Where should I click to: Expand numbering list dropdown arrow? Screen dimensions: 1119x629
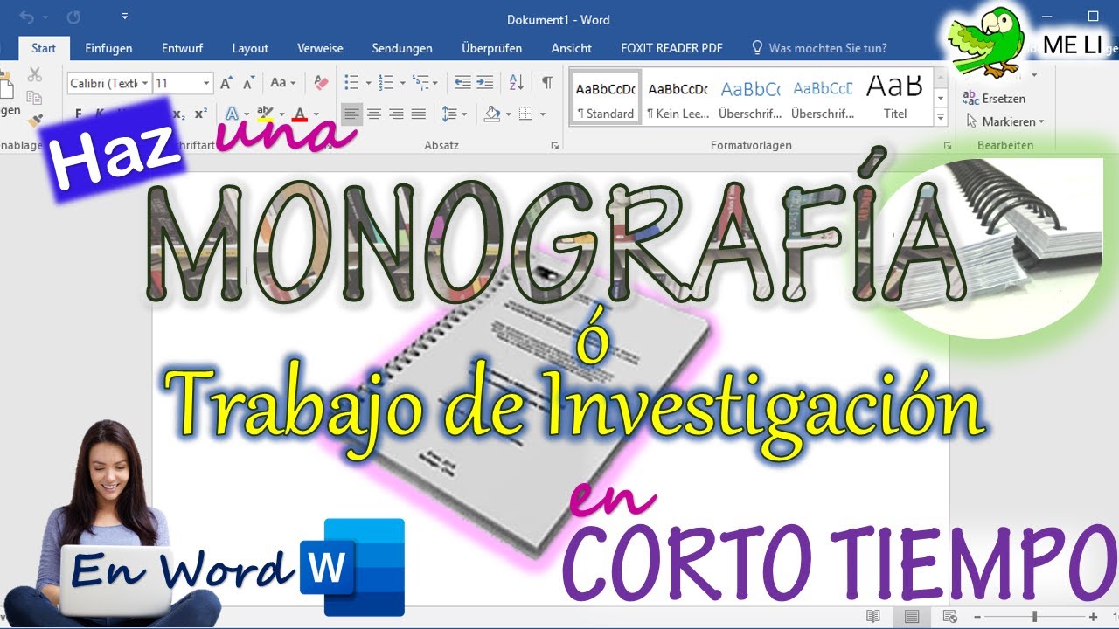(402, 84)
